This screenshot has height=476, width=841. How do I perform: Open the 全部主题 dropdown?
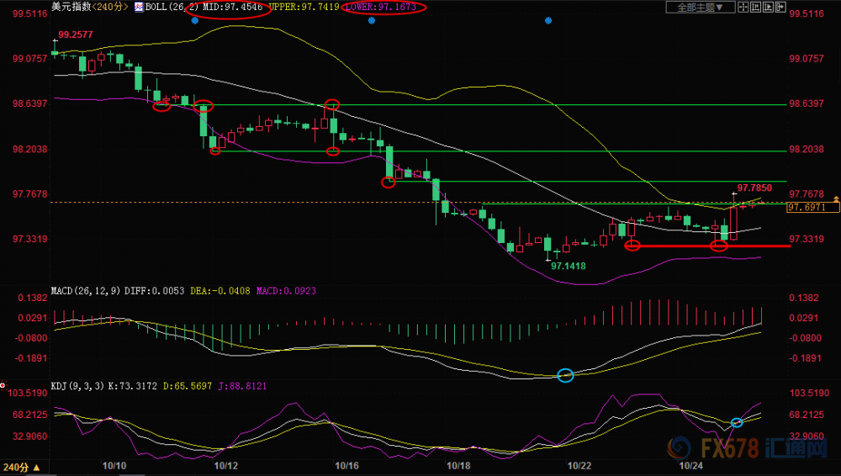[x=701, y=7]
